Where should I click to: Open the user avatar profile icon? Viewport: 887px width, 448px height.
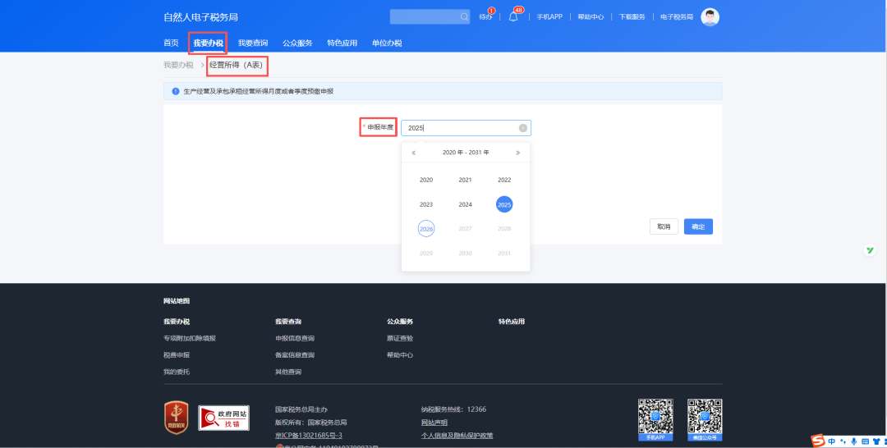click(x=710, y=17)
